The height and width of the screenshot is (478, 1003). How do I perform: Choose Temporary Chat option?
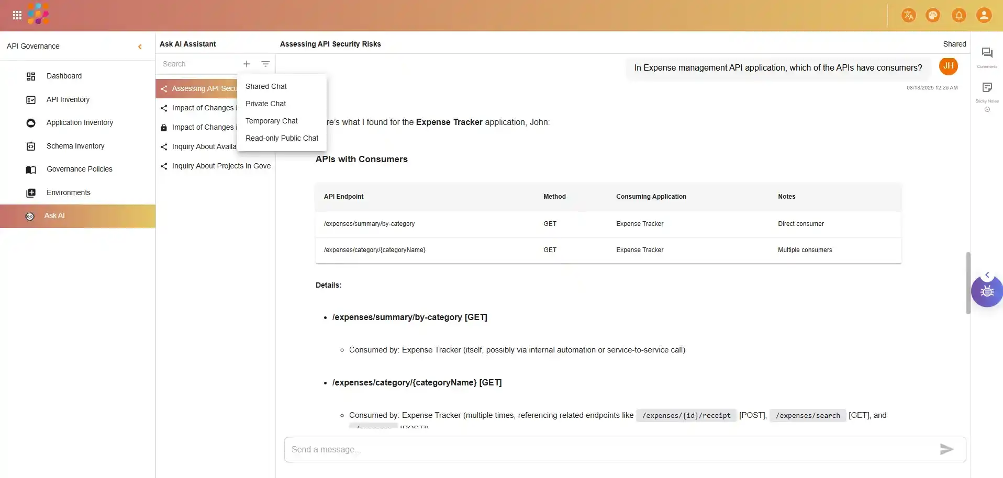click(271, 121)
